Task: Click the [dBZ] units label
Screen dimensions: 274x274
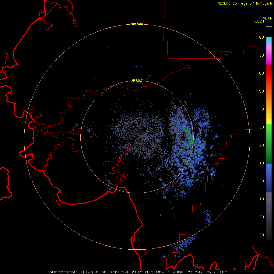Action: point(258,21)
